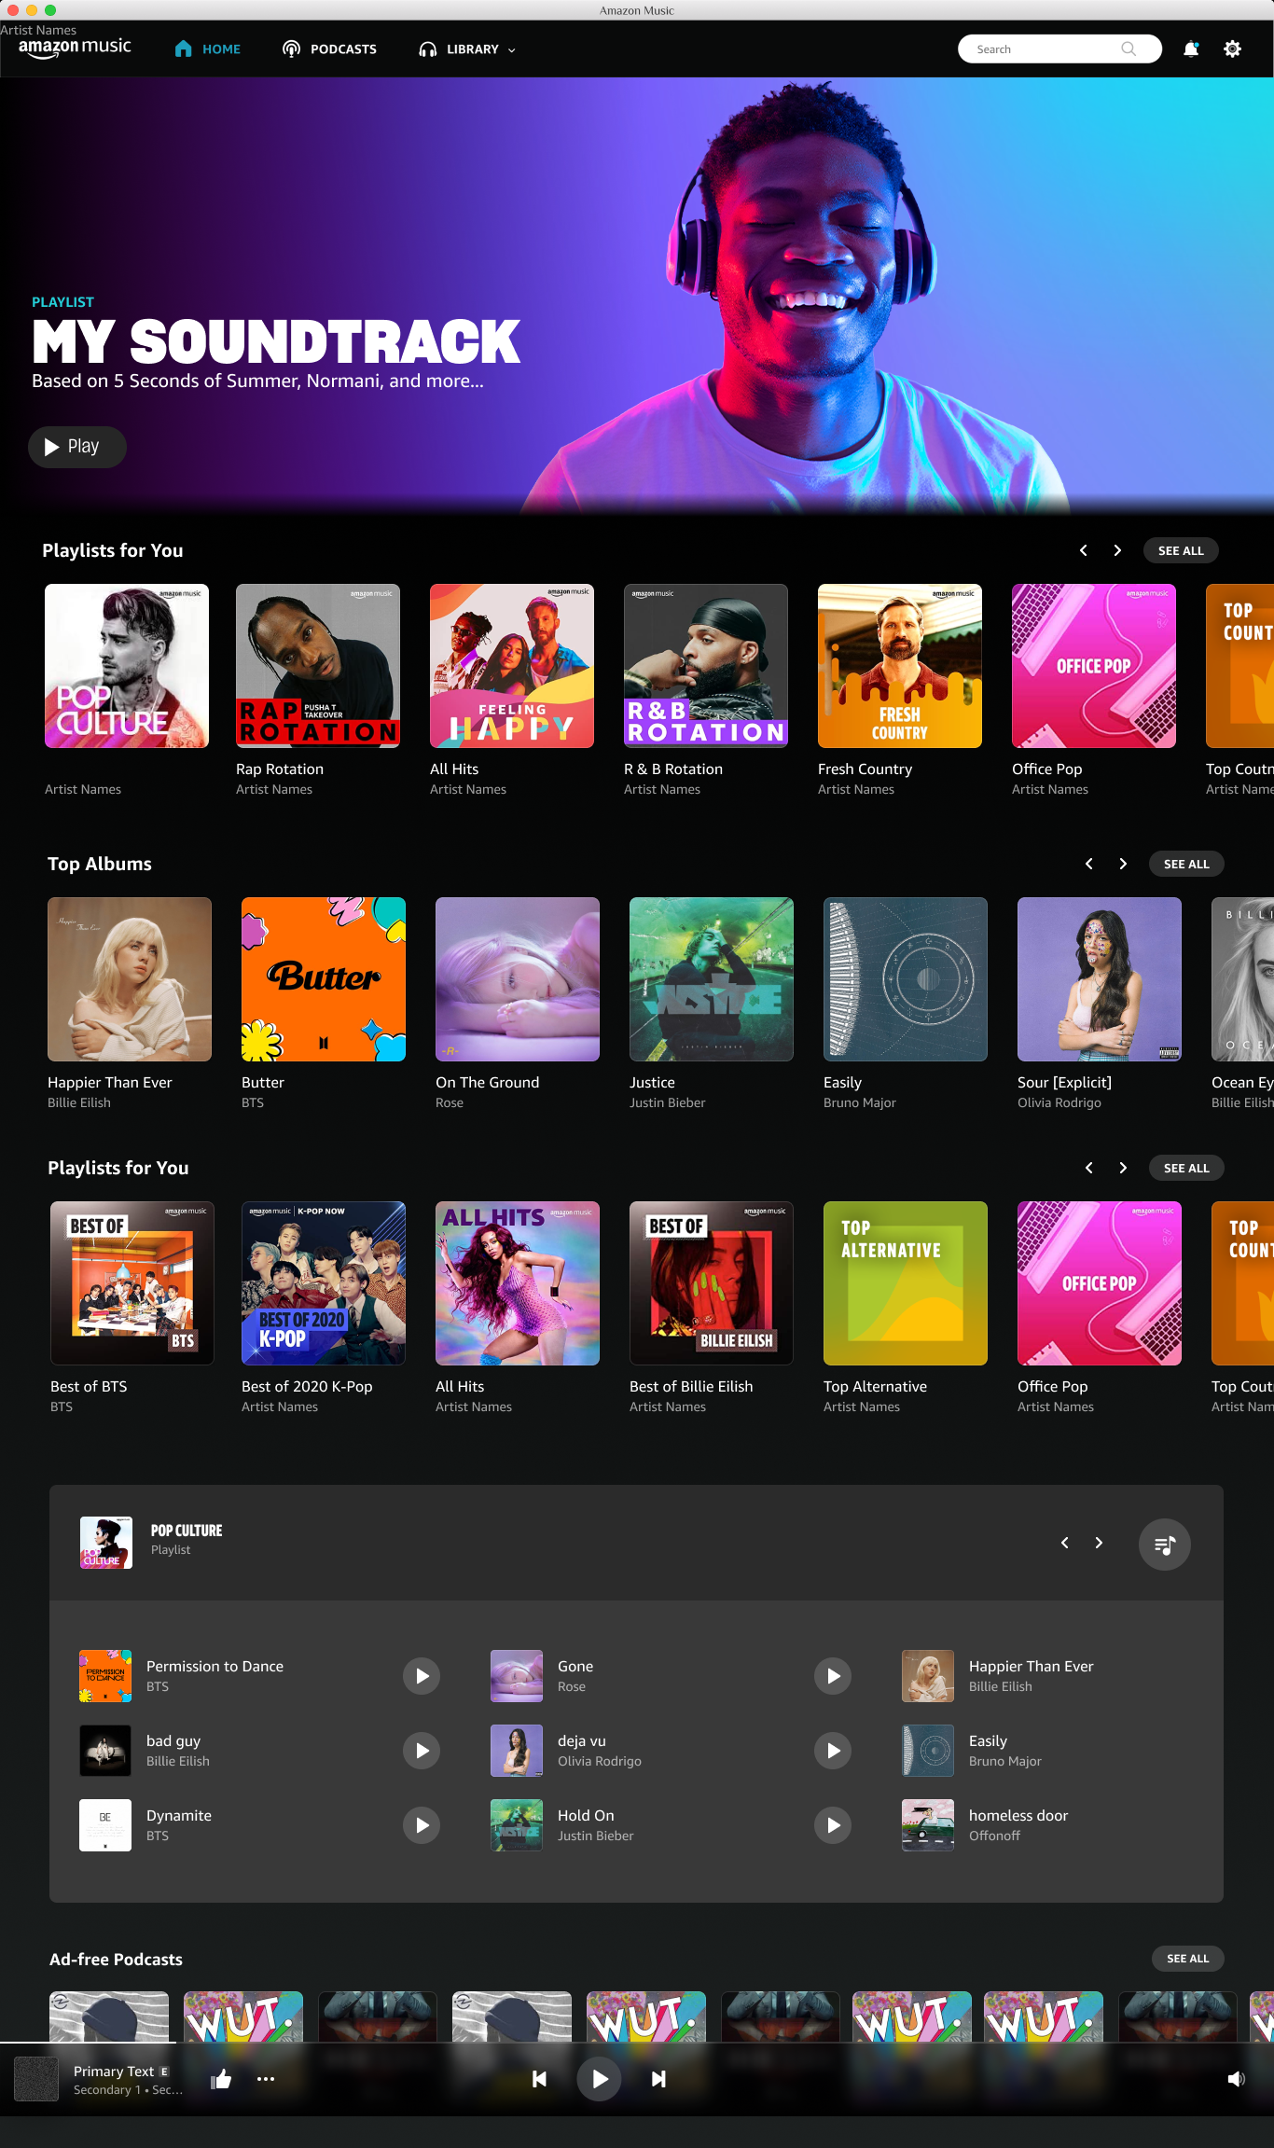
Task: Open Best of 2020 K-Pop cover
Action: (x=324, y=1283)
